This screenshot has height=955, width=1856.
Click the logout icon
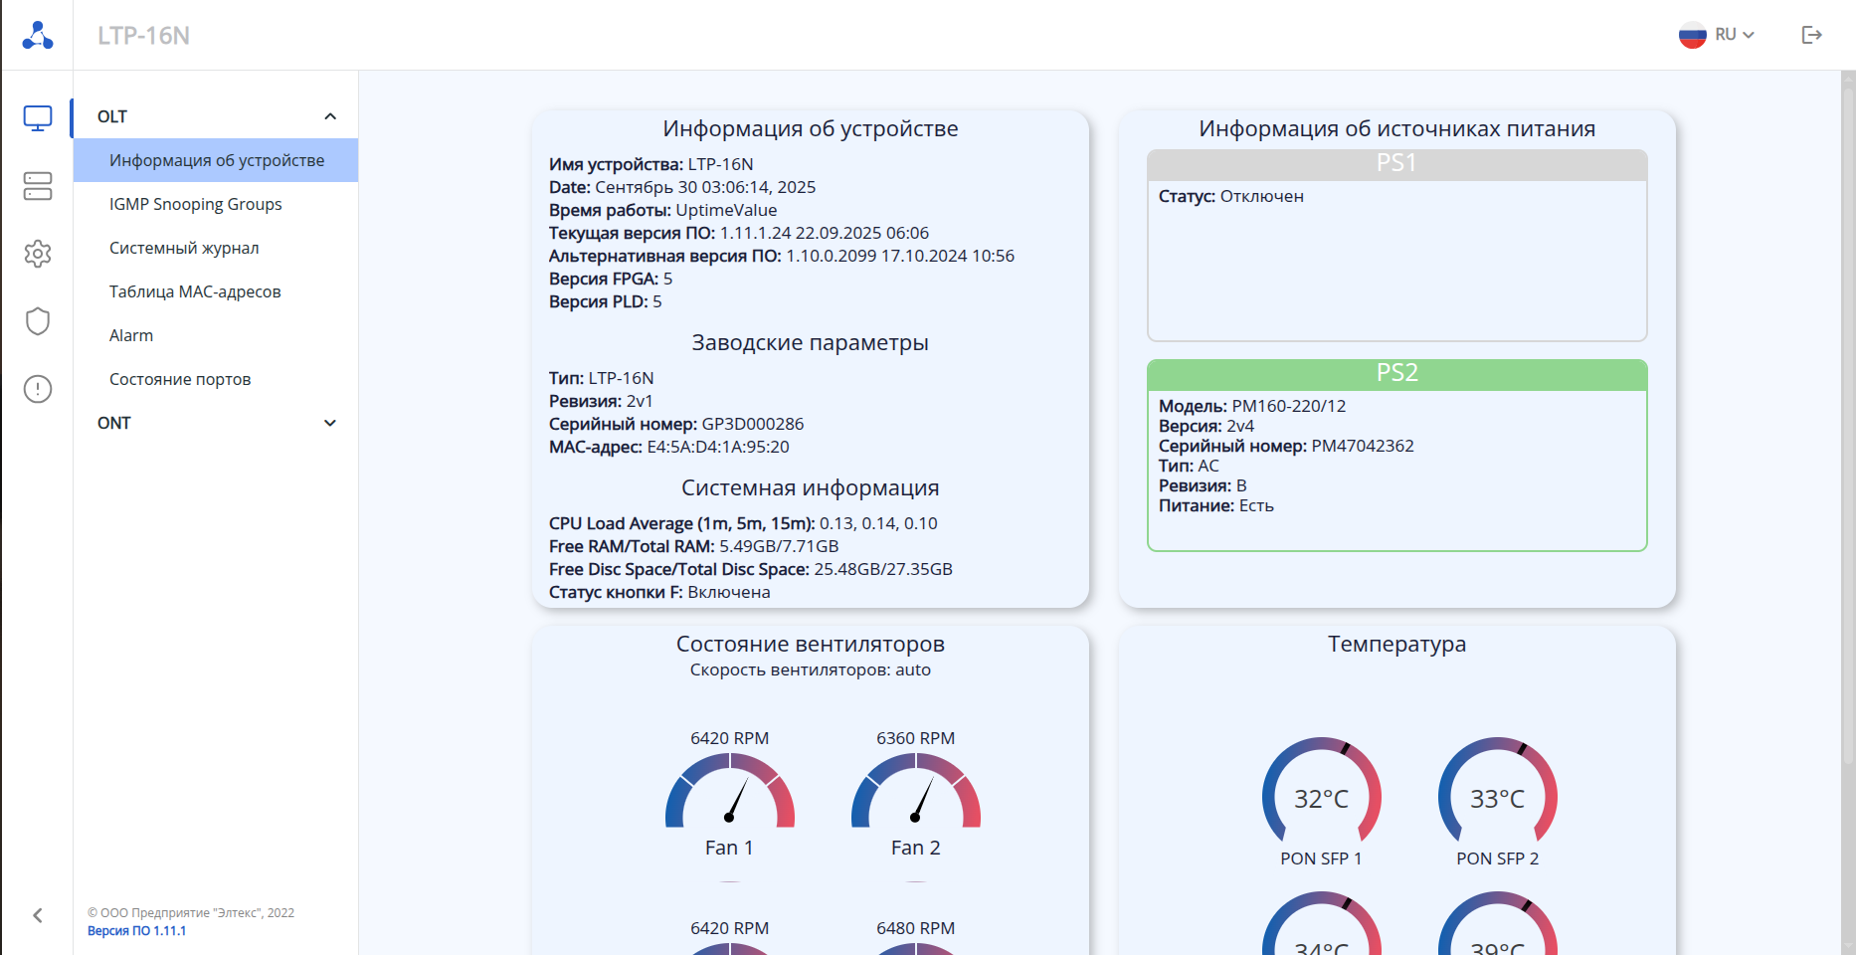coord(1812,35)
